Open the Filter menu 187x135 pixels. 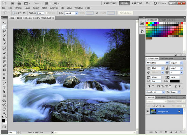pos(44,8)
